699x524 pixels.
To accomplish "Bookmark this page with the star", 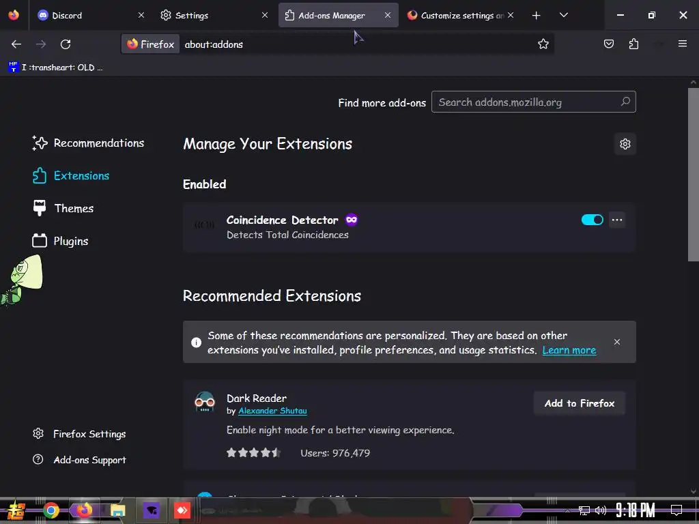I will tap(543, 44).
